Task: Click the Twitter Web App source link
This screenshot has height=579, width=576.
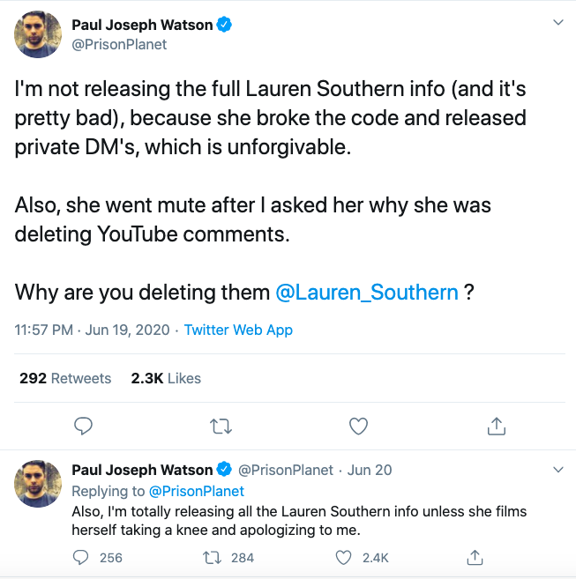Action: (238, 330)
